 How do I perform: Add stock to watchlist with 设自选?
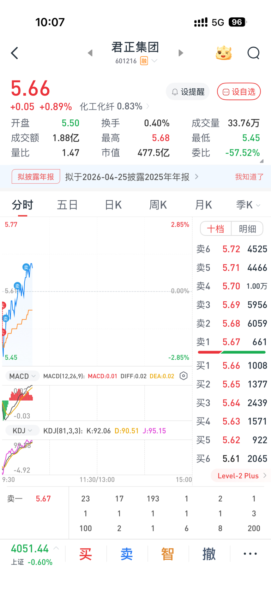tap(239, 92)
